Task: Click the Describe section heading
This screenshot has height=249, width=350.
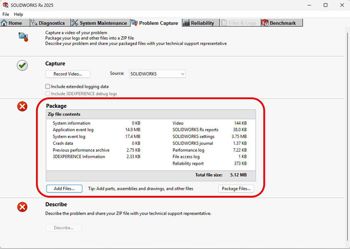Action: click(56, 204)
